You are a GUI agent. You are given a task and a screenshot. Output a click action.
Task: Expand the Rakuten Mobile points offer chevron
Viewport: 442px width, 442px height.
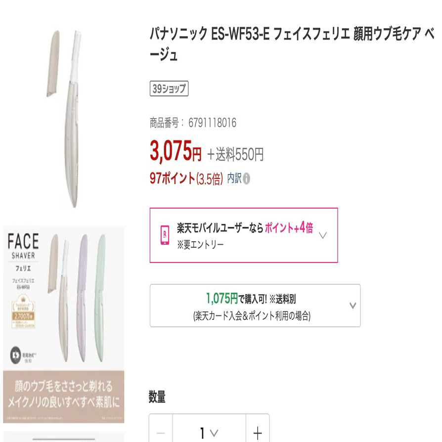point(323,235)
